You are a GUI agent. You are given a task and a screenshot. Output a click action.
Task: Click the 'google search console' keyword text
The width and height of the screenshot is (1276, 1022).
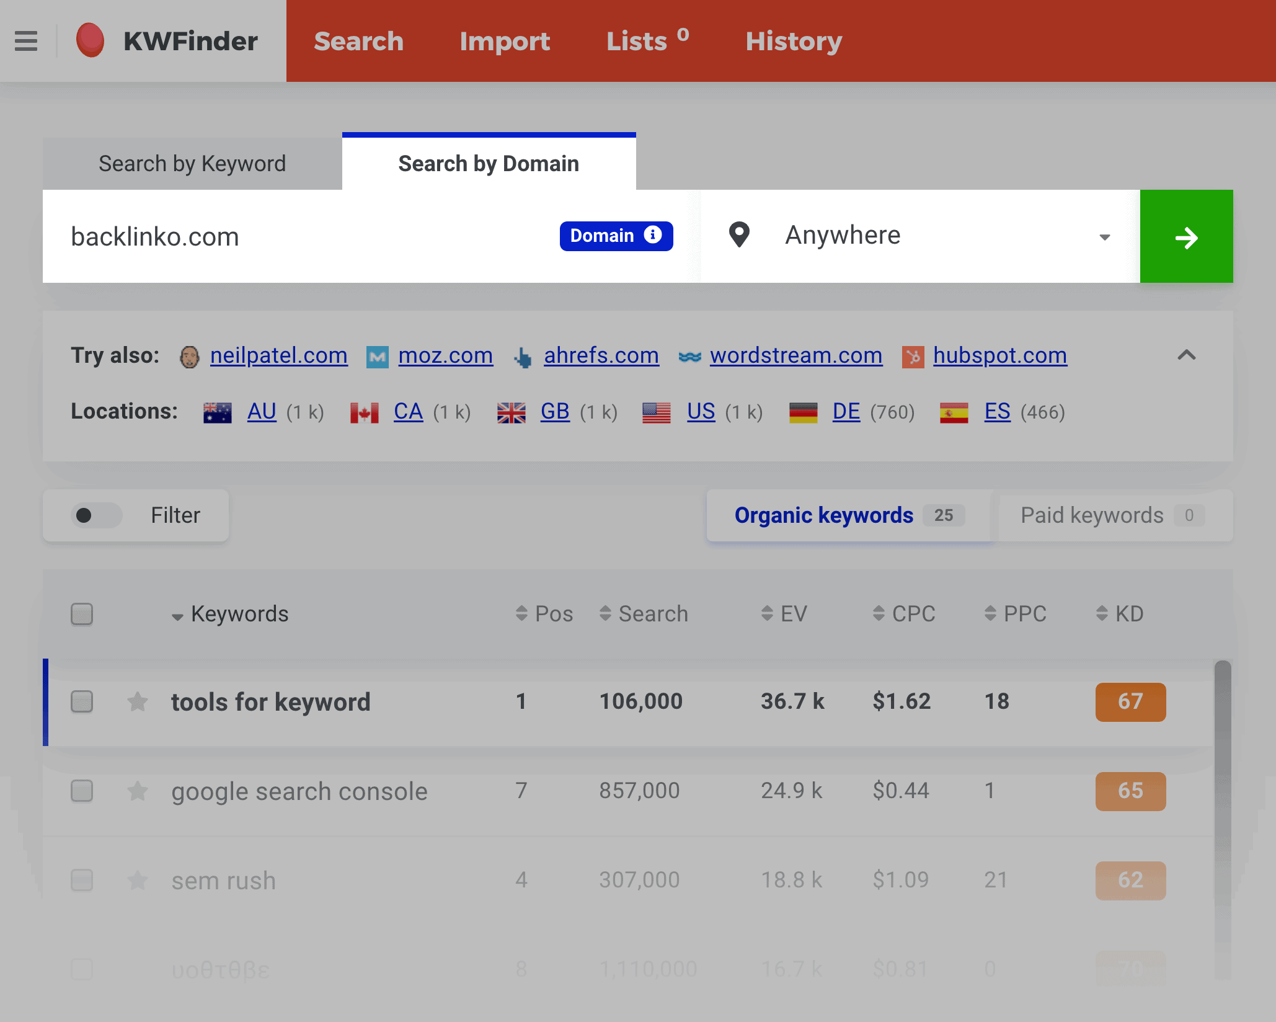[x=299, y=791]
